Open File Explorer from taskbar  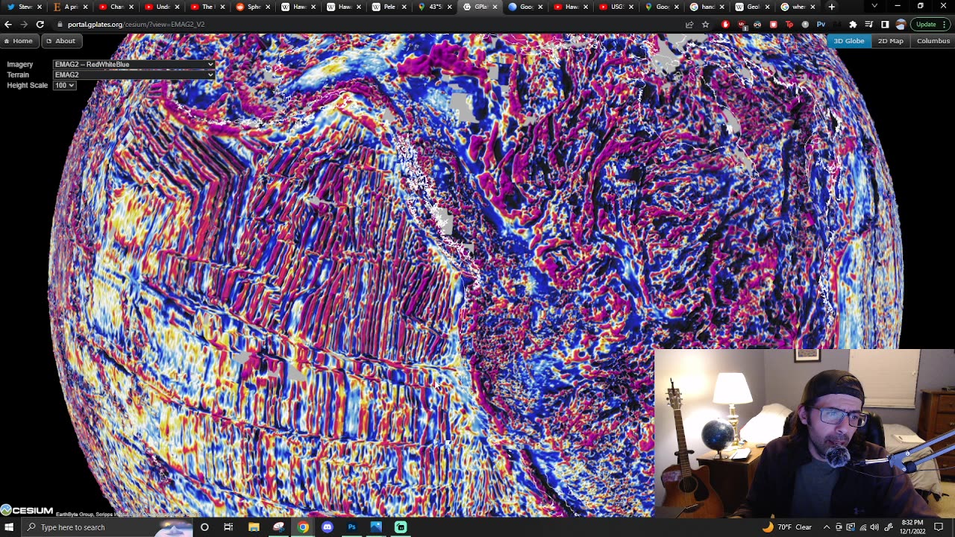(254, 527)
